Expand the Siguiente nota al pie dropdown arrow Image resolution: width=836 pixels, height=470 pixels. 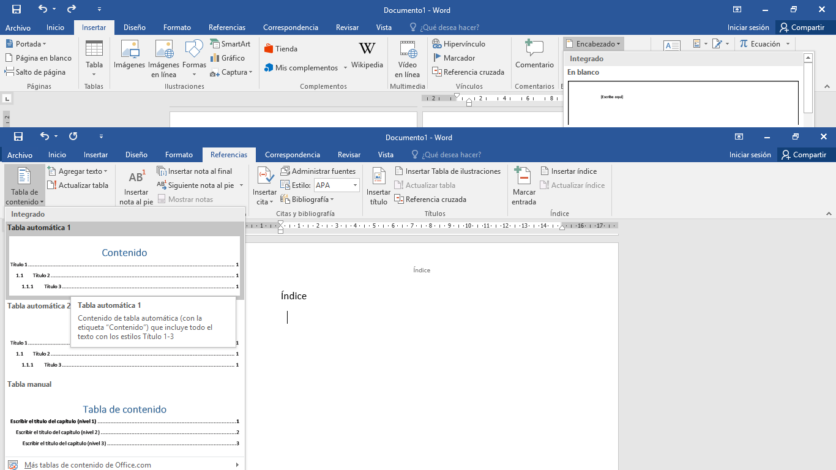coord(241,185)
